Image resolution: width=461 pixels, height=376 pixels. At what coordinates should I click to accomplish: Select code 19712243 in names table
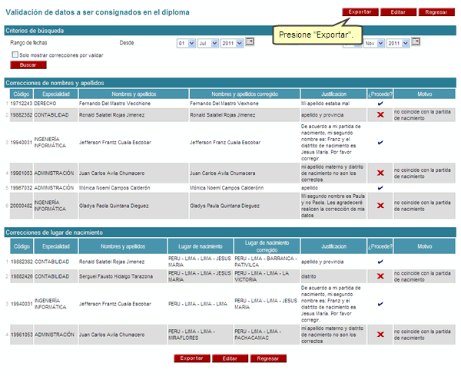coord(22,104)
